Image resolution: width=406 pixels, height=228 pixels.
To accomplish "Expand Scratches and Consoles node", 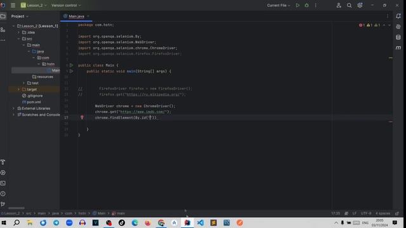I will tap(13, 115).
